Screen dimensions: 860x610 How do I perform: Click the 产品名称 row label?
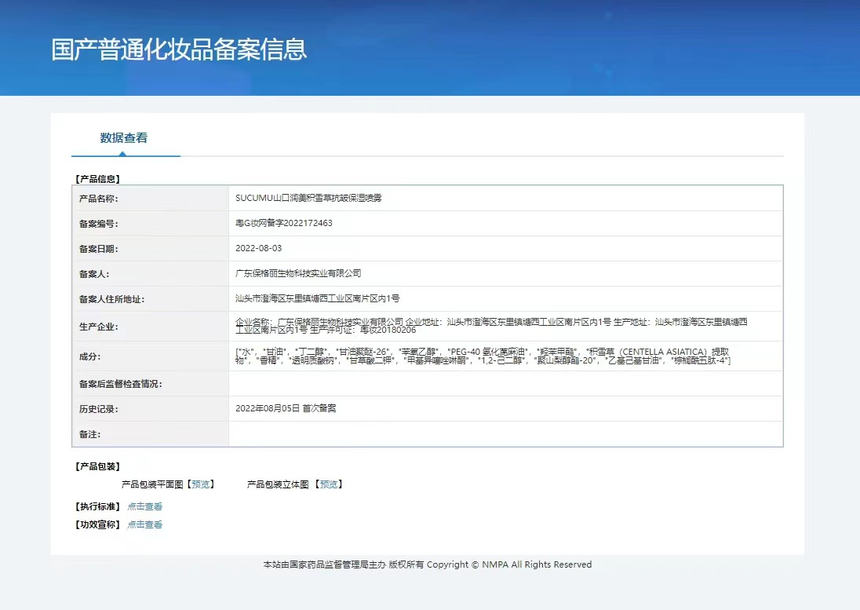point(98,199)
